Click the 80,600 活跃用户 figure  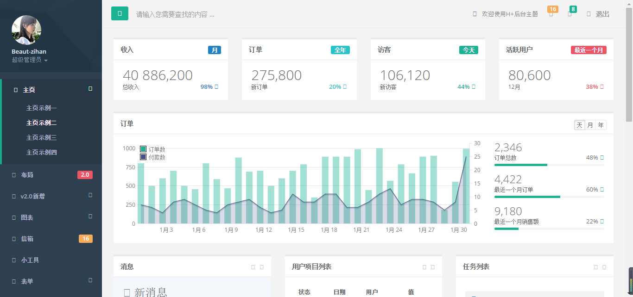pyautogui.click(x=530, y=75)
